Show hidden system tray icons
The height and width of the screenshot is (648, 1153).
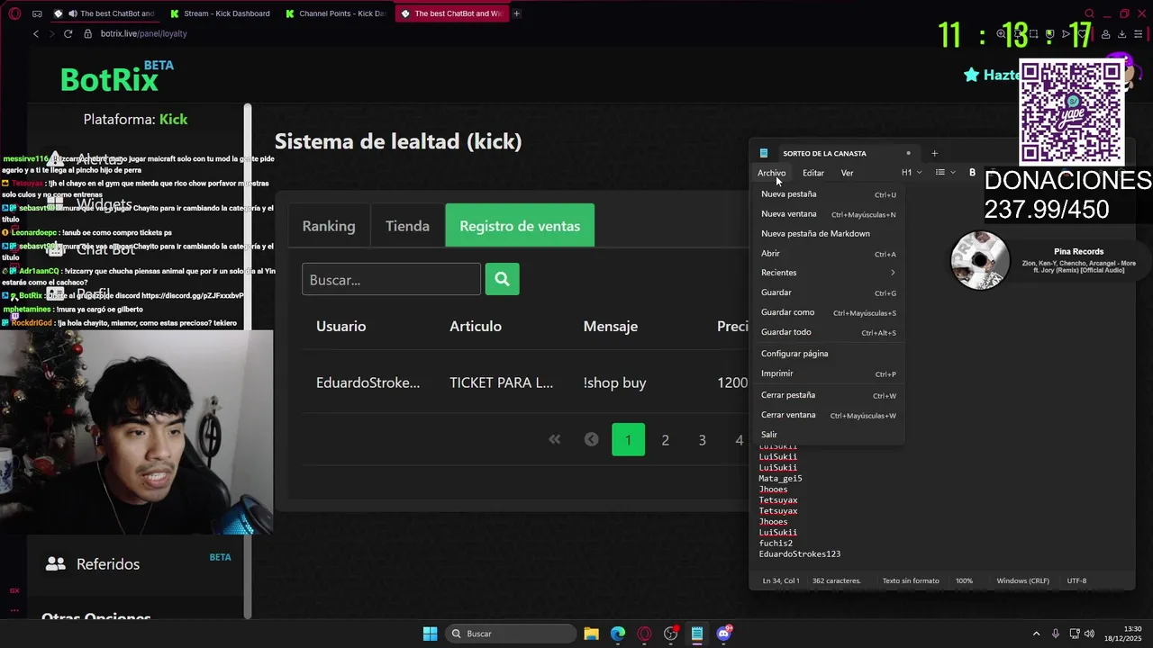(x=1036, y=634)
